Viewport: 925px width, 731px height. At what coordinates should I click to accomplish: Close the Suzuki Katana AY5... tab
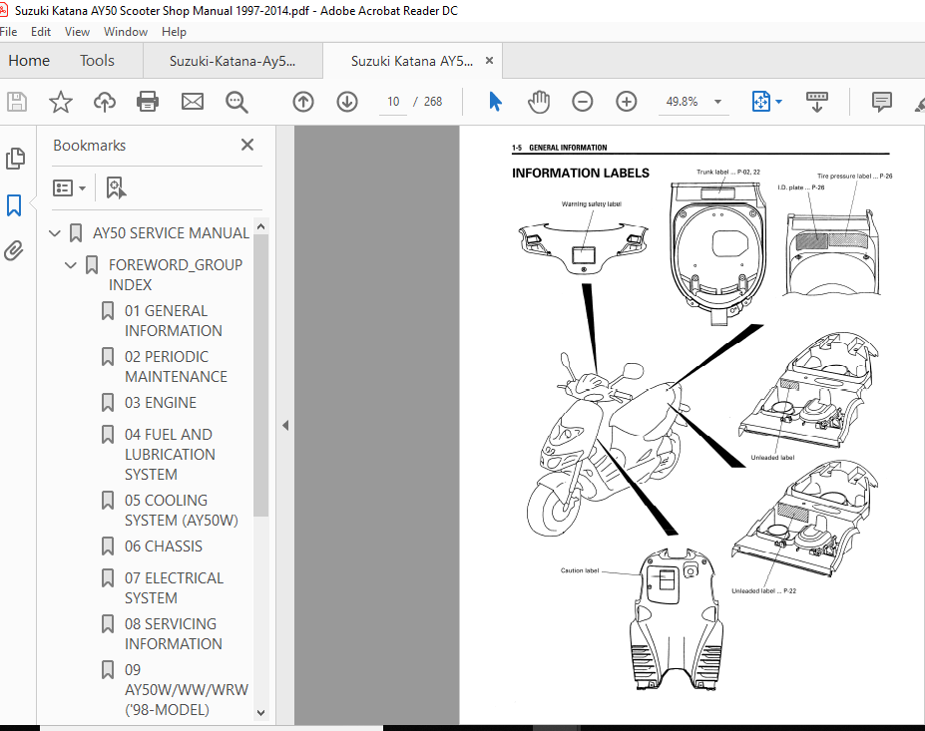(x=489, y=60)
